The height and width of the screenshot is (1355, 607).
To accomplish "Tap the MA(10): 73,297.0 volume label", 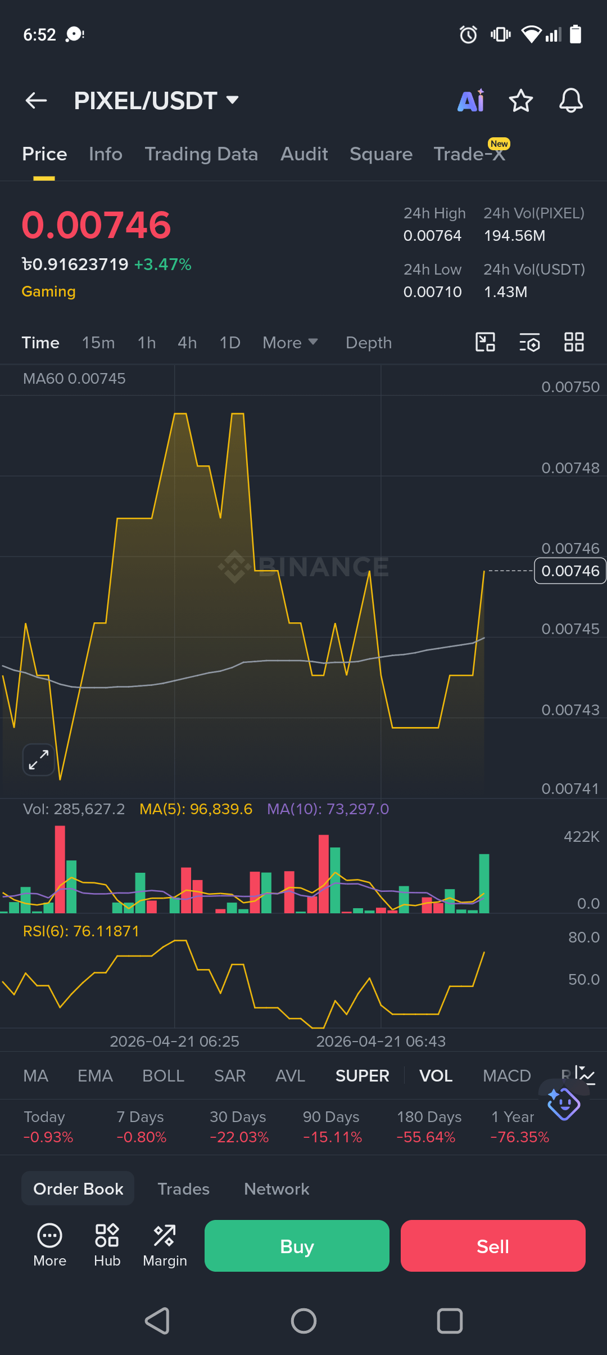I will pyautogui.click(x=328, y=809).
